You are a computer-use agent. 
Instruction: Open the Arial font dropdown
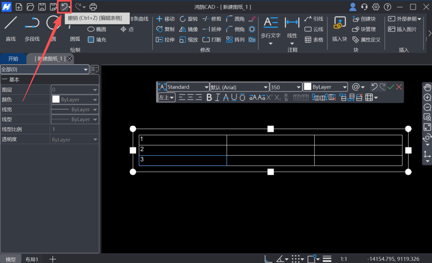265,87
